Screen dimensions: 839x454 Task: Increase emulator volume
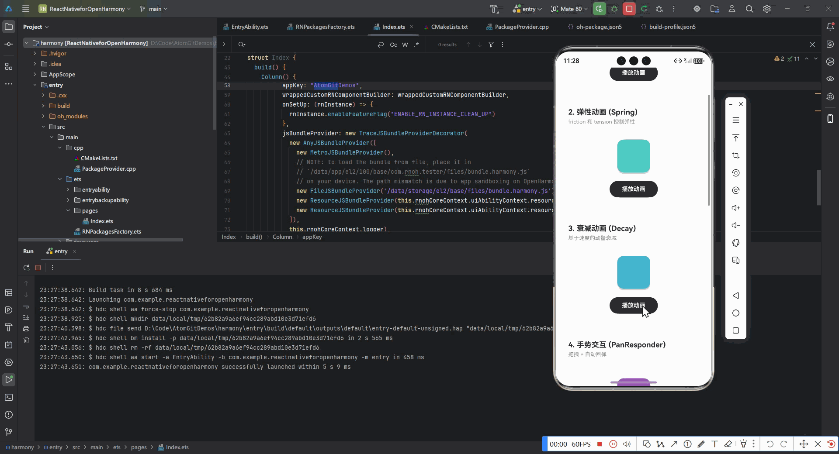point(736,208)
